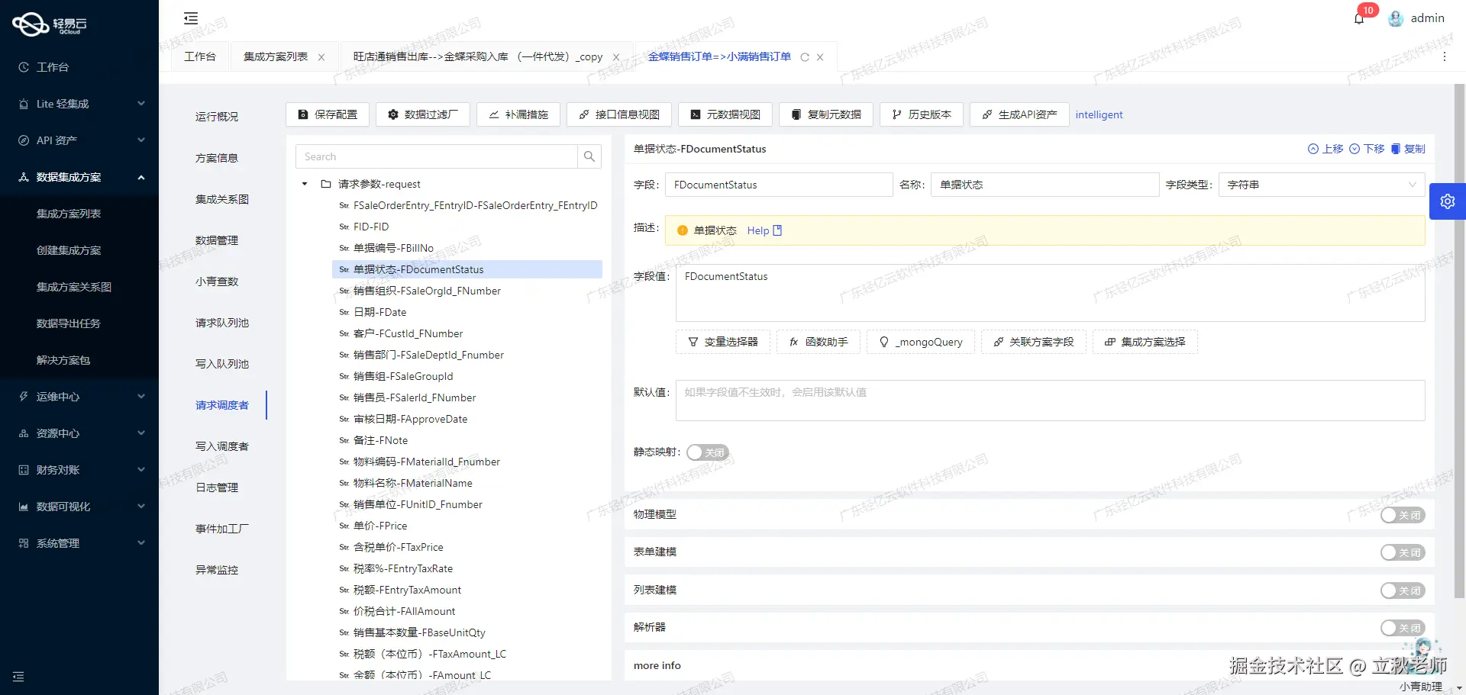Collapse the 请求参数-request tree node
The height and width of the screenshot is (695, 1466).
pyautogui.click(x=304, y=184)
